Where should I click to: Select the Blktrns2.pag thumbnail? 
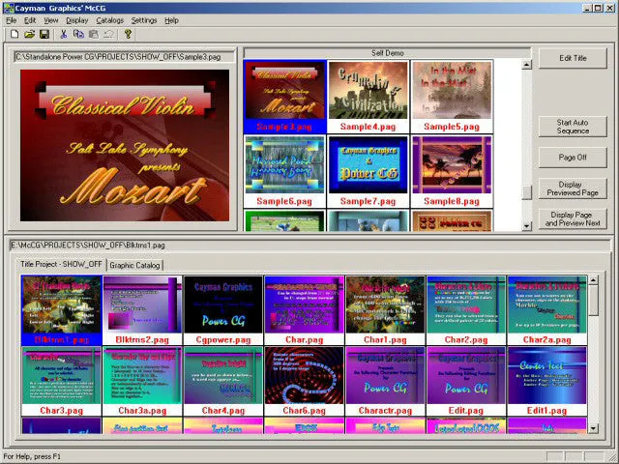142,310
